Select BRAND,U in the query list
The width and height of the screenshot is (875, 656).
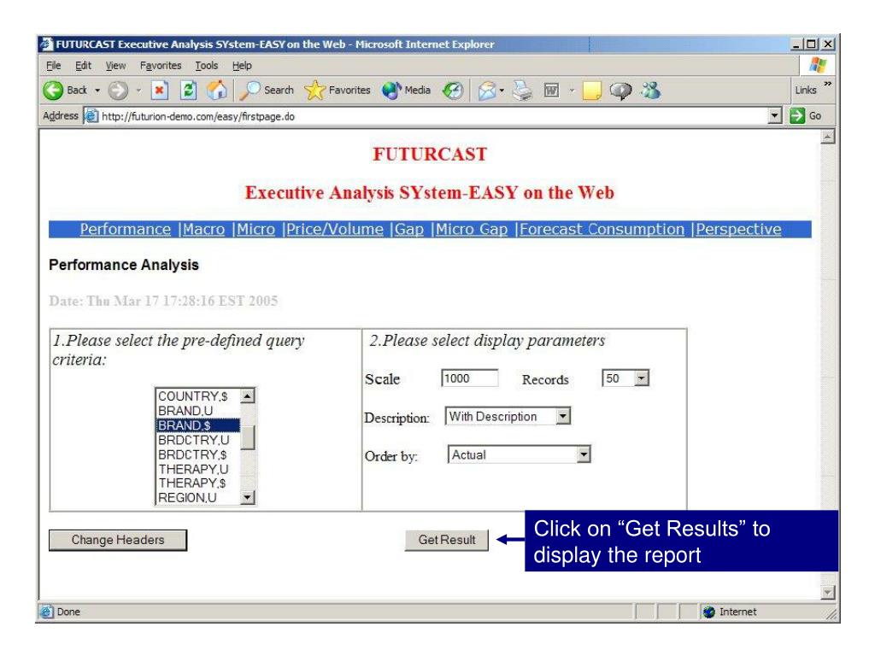tap(197, 411)
